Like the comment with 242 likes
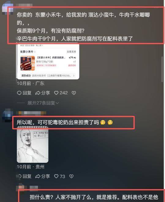Image resolution: width=165 pixels, height=202 pixels. [x=61, y=93]
